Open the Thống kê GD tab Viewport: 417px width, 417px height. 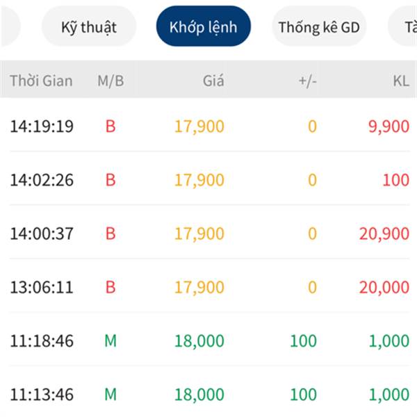(319, 26)
